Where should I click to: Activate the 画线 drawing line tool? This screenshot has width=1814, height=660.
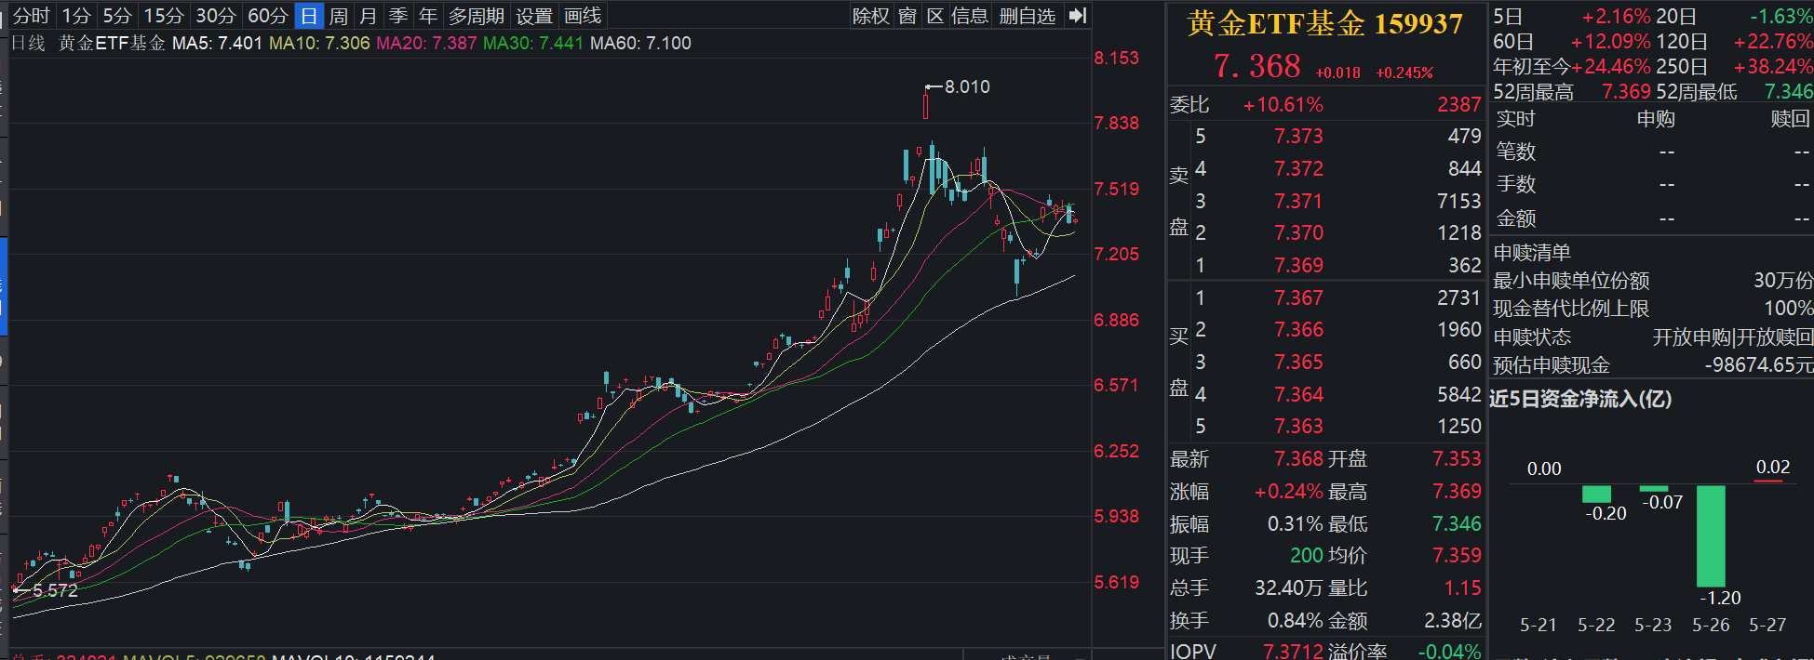584,16
